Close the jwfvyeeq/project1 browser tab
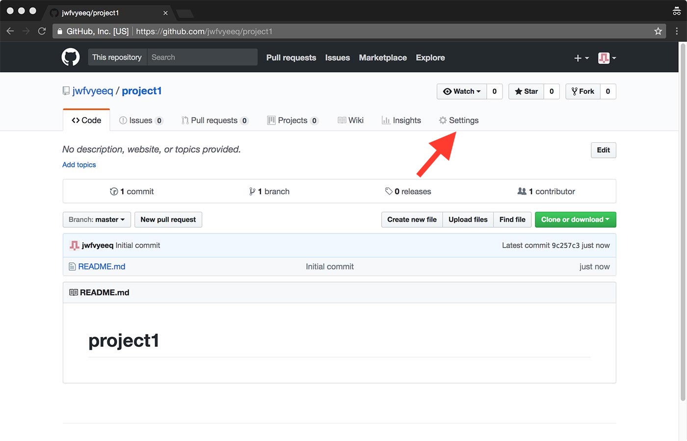This screenshot has width=687, height=441. [165, 13]
